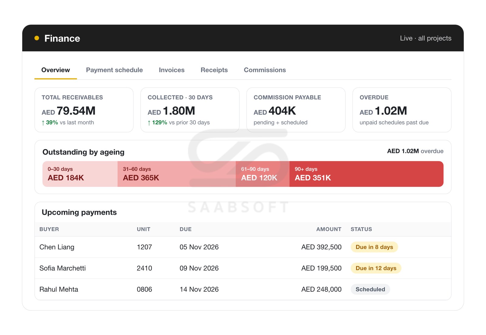Select the Commission Payable card
The image size is (486, 335).
point(296,110)
